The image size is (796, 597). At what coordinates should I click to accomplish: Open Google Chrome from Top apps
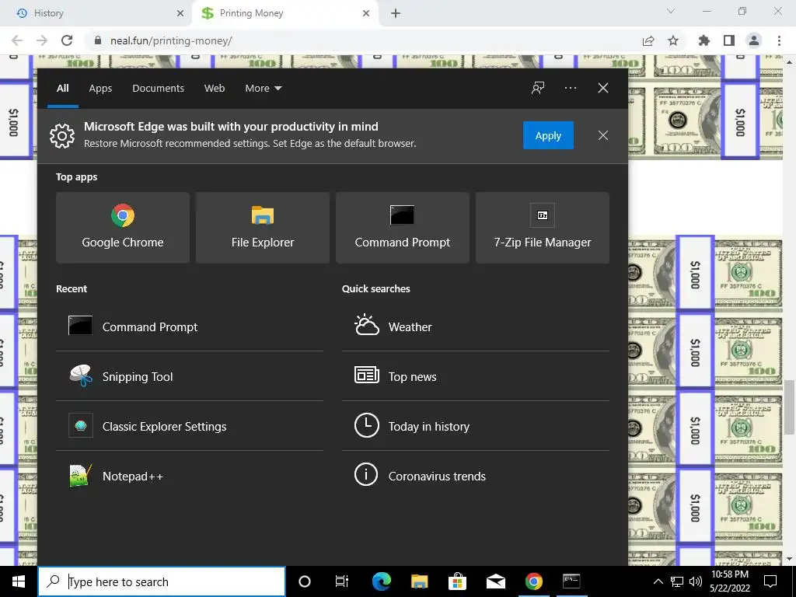click(x=123, y=228)
